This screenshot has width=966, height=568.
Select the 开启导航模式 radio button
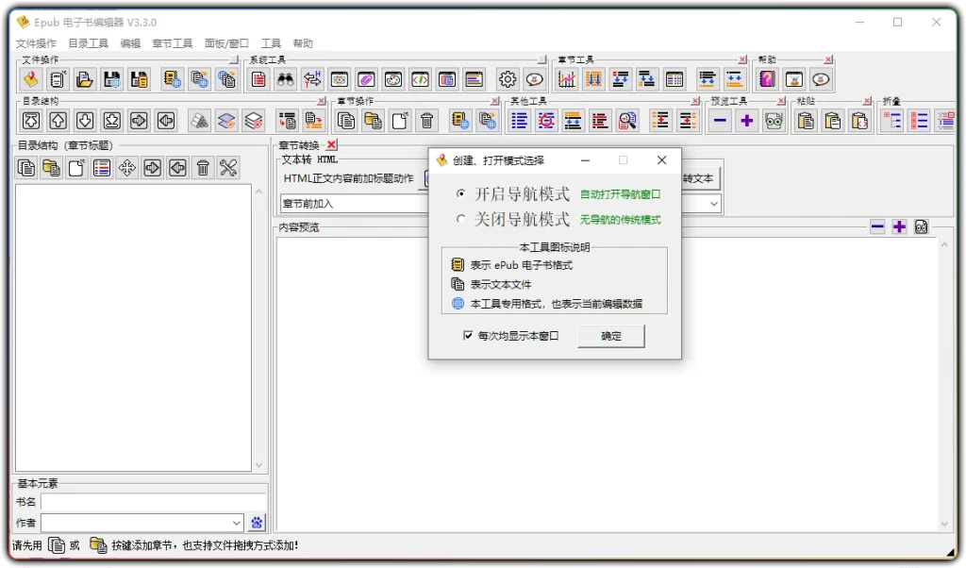pyautogui.click(x=460, y=194)
